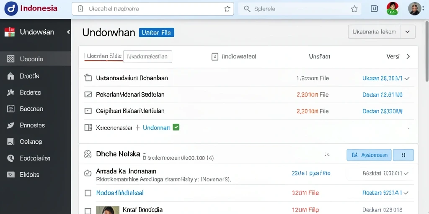This screenshot has width=429, height=214.
Task: Toggle the Kntal Doadiadia checkbox
Action: (88, 211)
